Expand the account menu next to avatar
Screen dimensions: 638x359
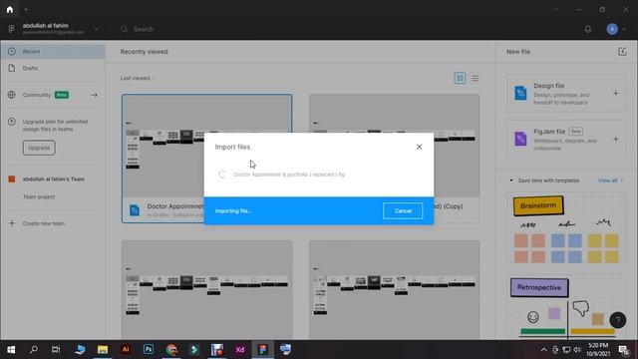[x=624, y=29]
